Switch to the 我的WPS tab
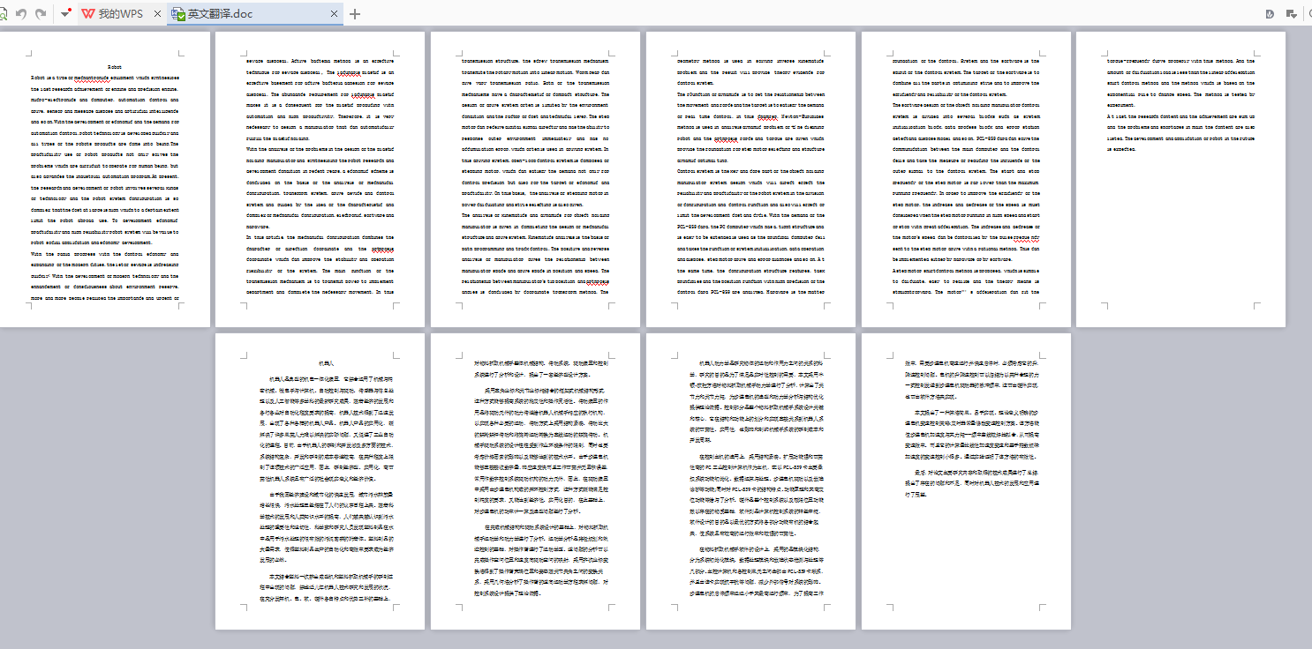The image size is (1312, 649). (121, 14)
